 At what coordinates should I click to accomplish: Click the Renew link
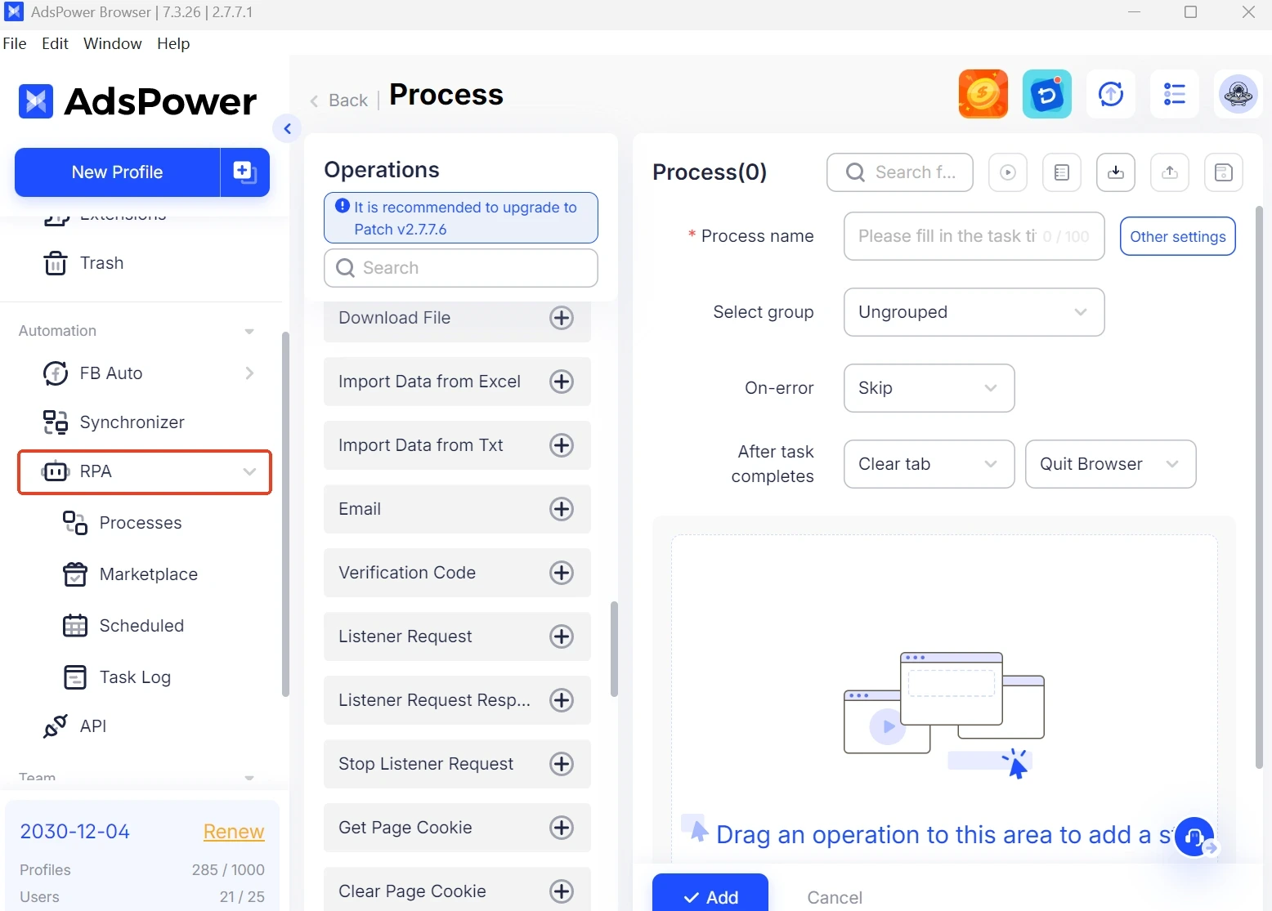(x=234, y=832)
